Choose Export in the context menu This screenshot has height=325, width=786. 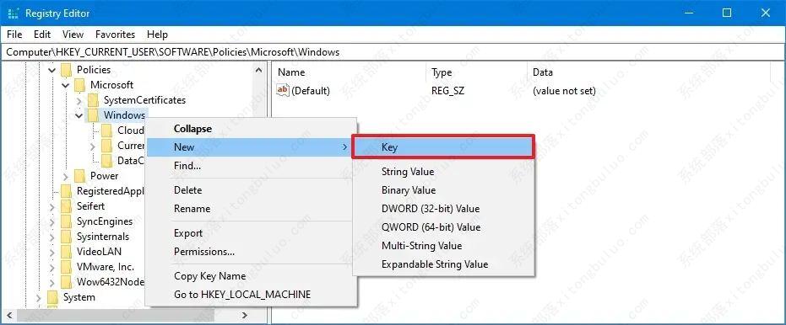[x=251, y=233]
